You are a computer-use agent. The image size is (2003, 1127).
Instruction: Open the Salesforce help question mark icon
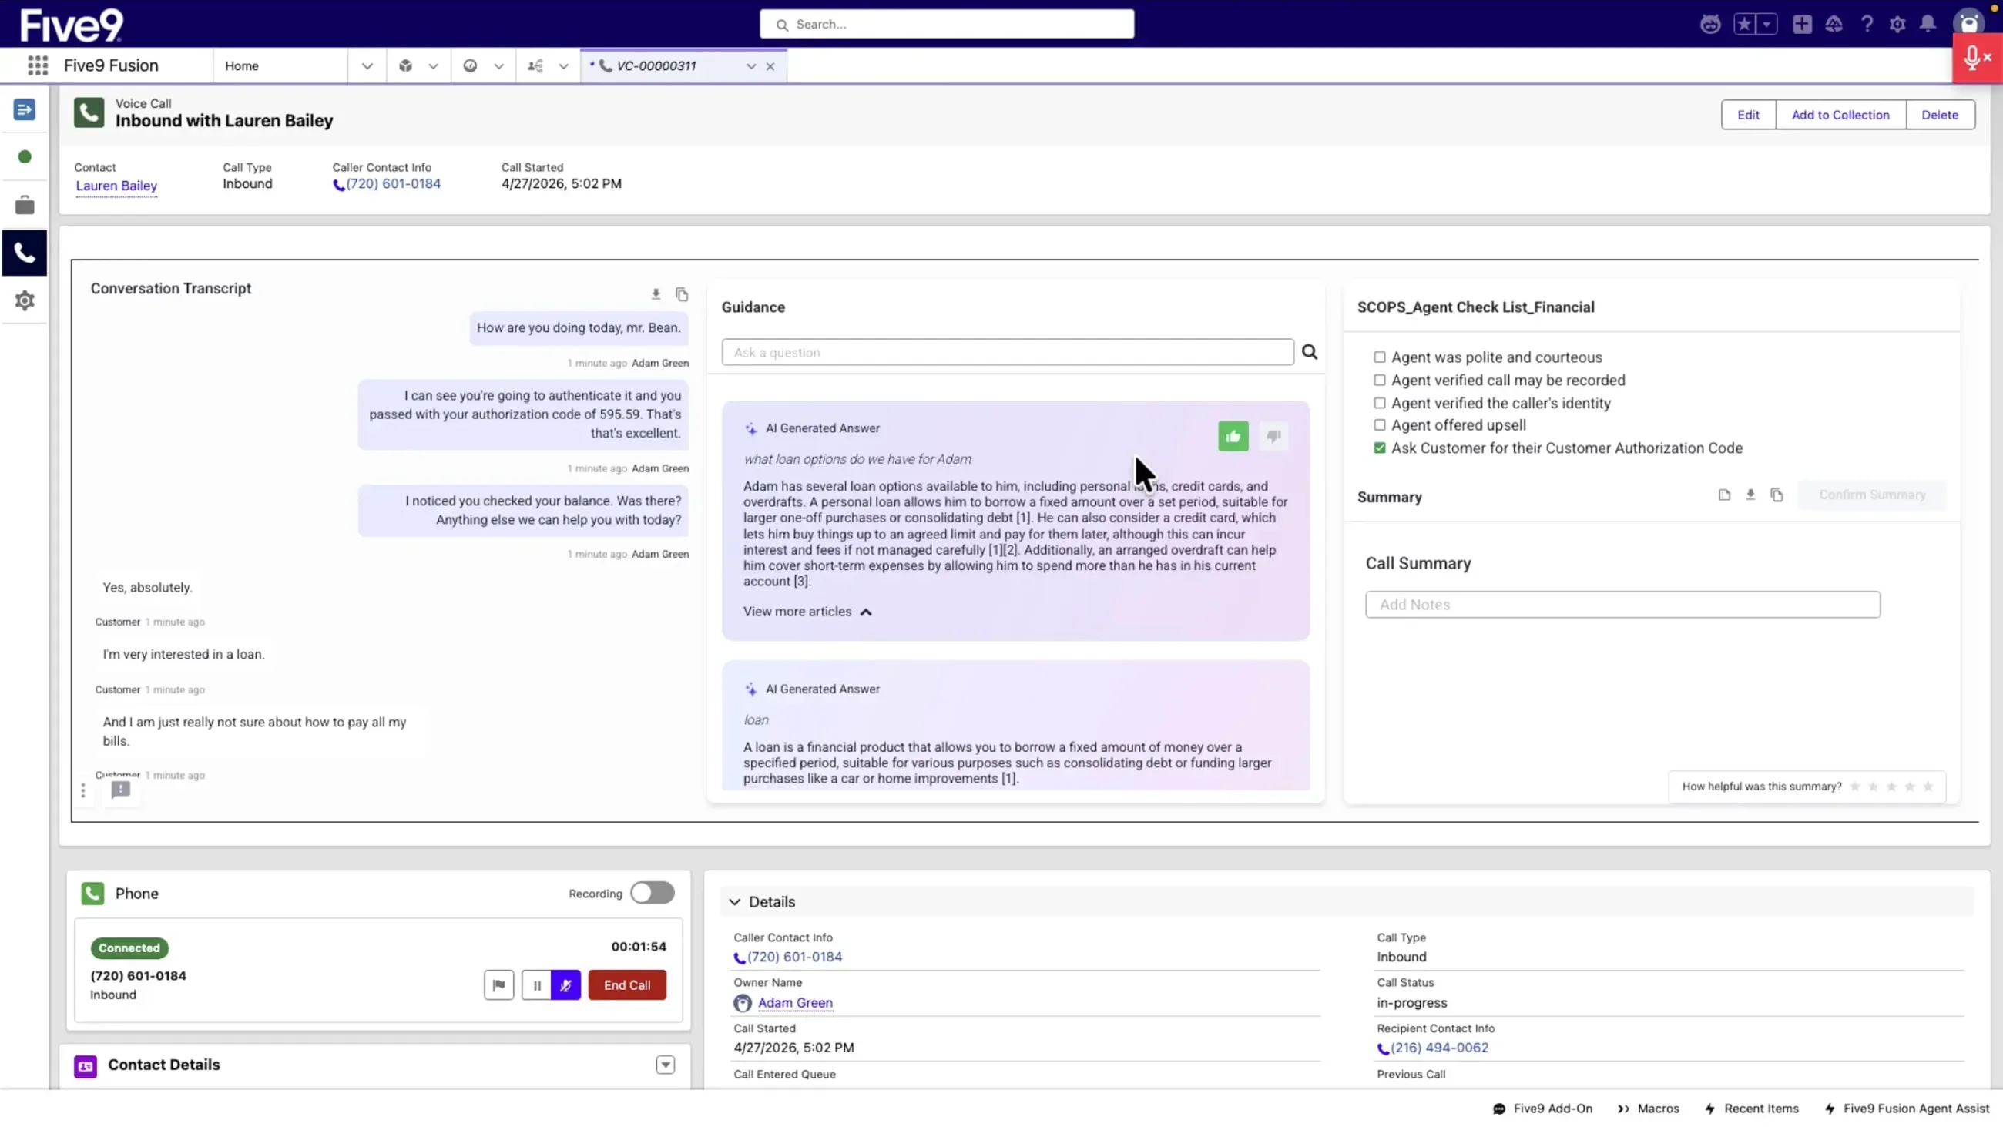click(1866, 24)
